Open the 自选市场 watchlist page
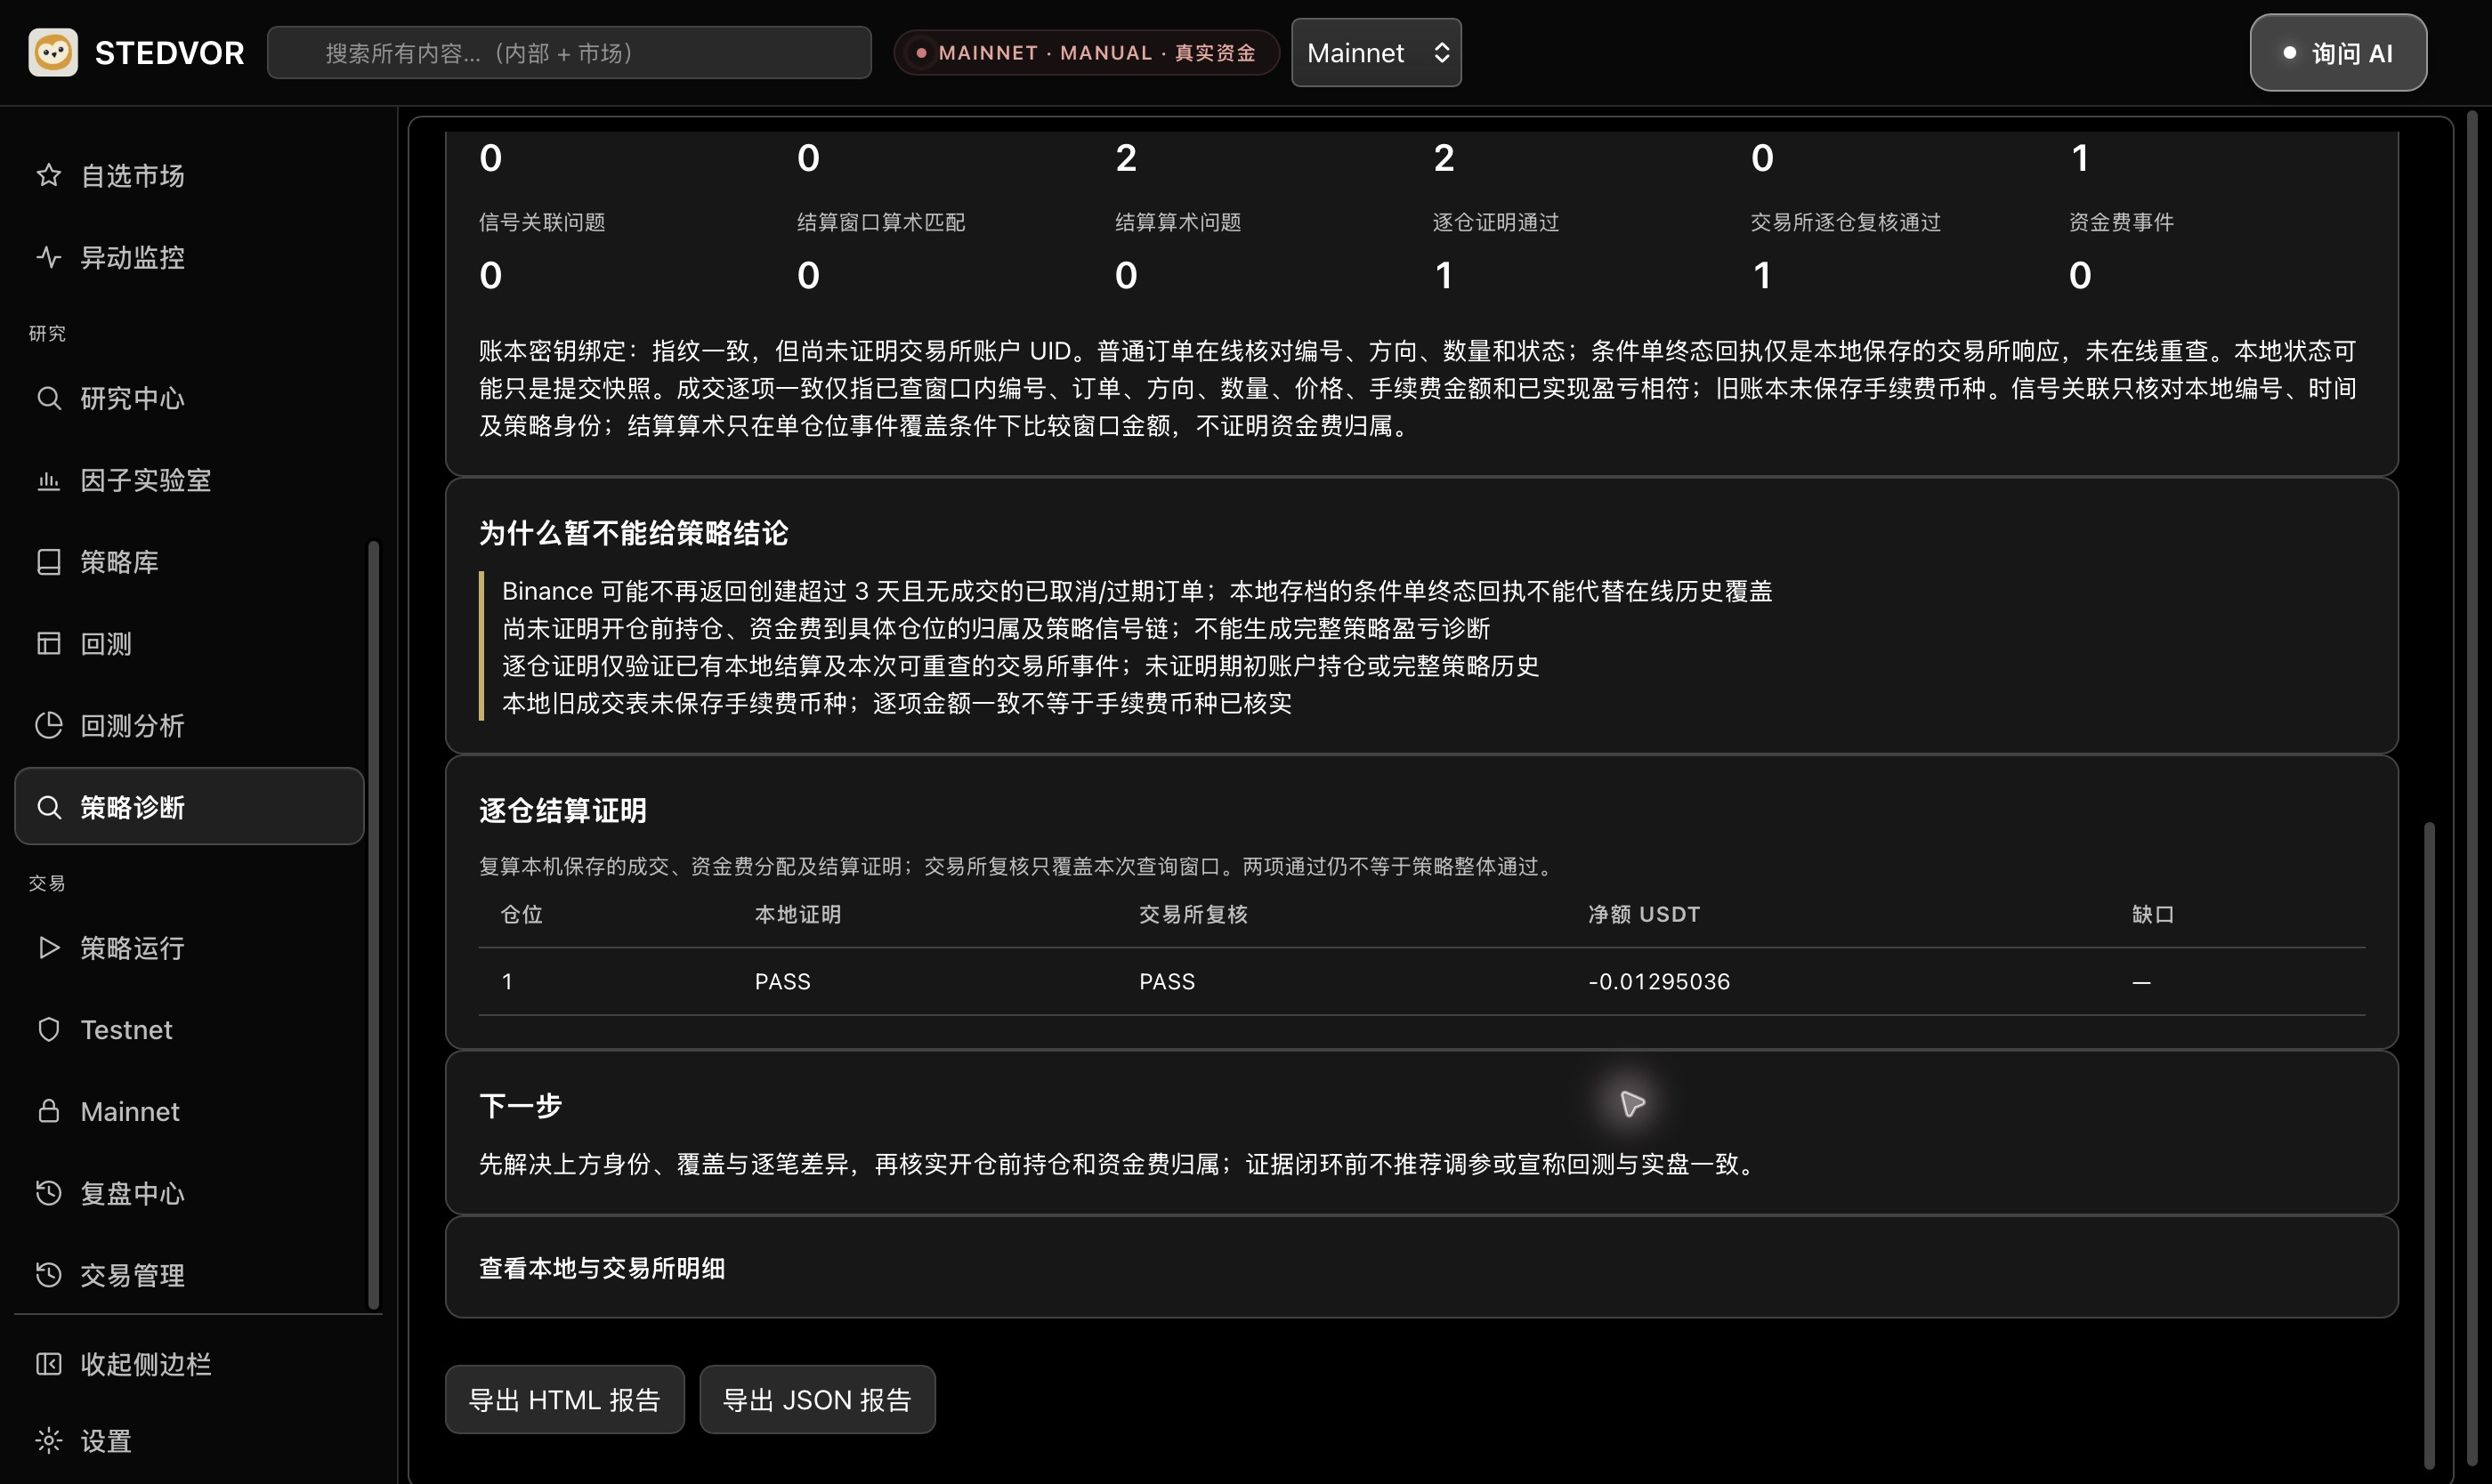The height and width of the screenshot is (1484, 2492). click(x=190, y=176)
